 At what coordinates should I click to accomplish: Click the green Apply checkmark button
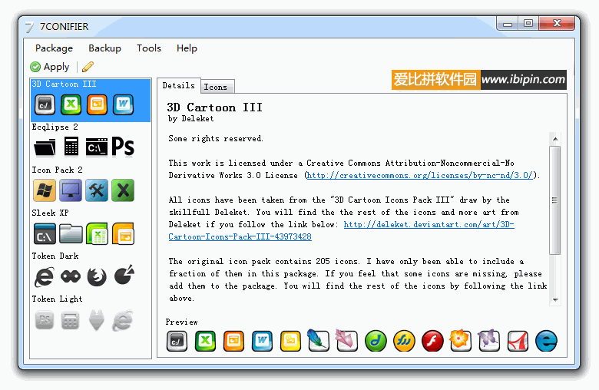pos(50,67)
